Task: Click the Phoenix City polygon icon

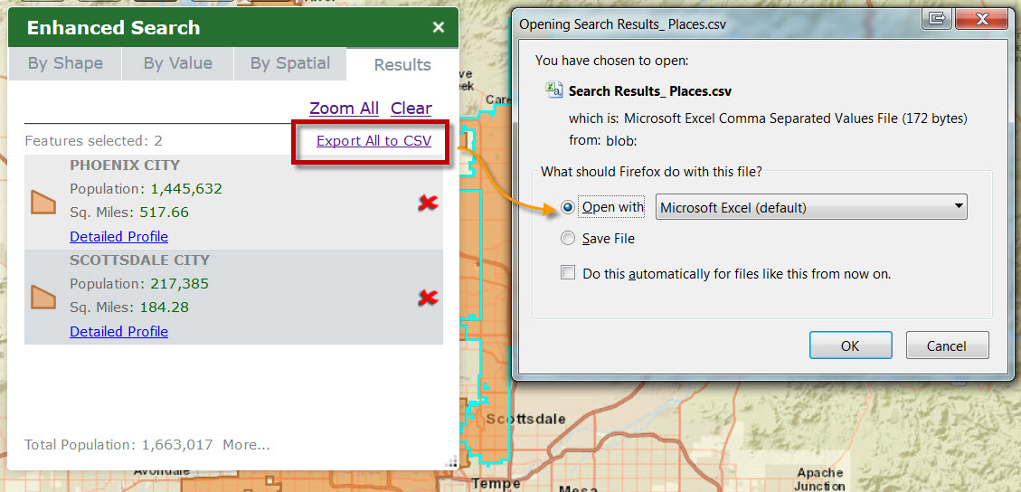Action: pyautogui.click(x=43, y=203)
